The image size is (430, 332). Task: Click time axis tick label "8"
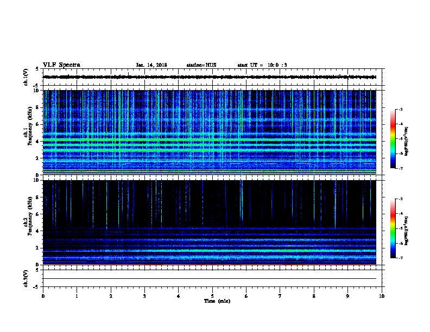pyautogui.click(x=314, y=296)
